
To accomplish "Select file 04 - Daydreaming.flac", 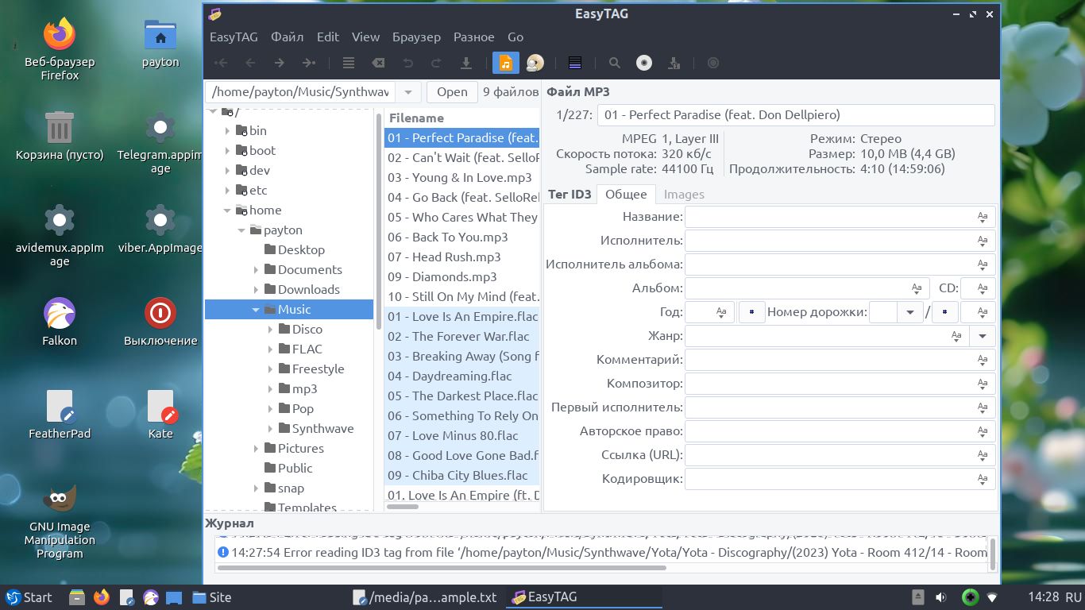I will (461, 376).
